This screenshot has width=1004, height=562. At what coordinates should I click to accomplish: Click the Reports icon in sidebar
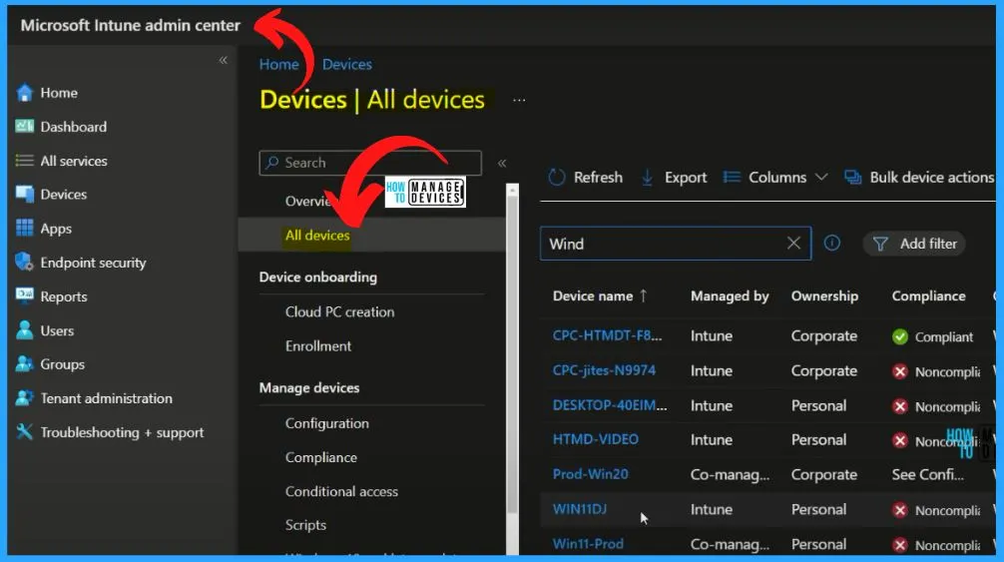click(x=24, y=295)
